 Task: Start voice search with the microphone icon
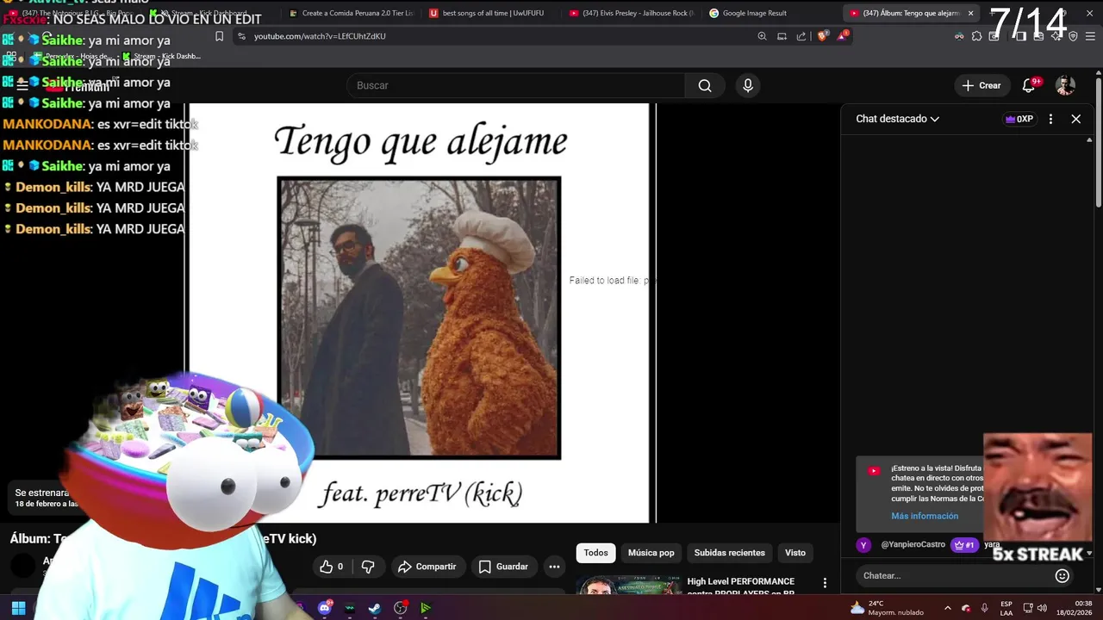748,85
